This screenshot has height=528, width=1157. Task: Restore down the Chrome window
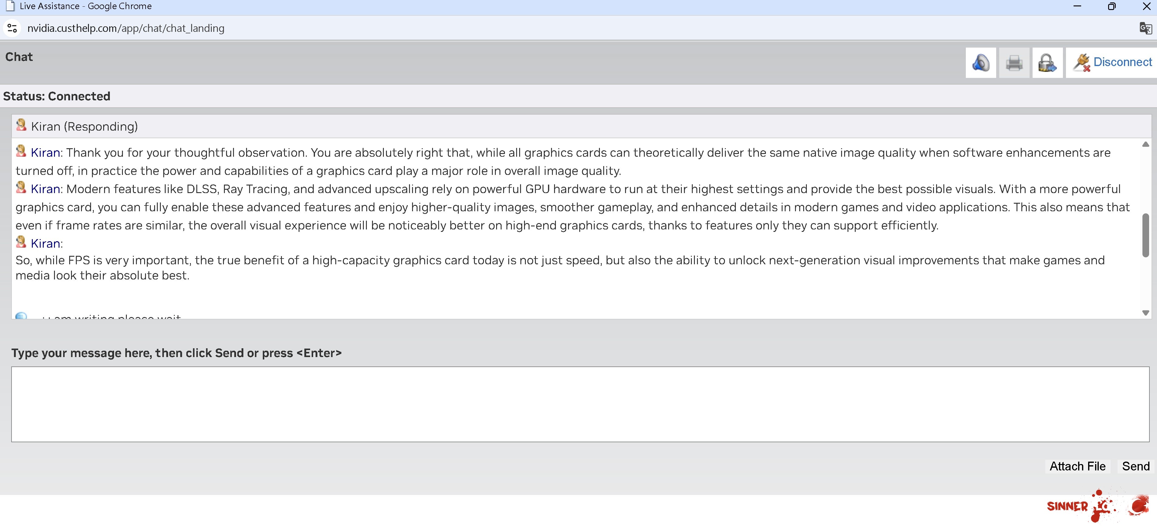point(1111,6)
